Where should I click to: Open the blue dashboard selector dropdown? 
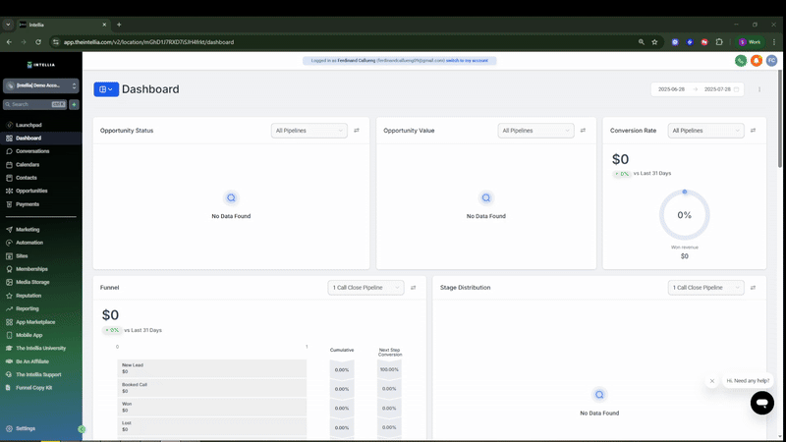pyautogui.click(x=106, y=89)
